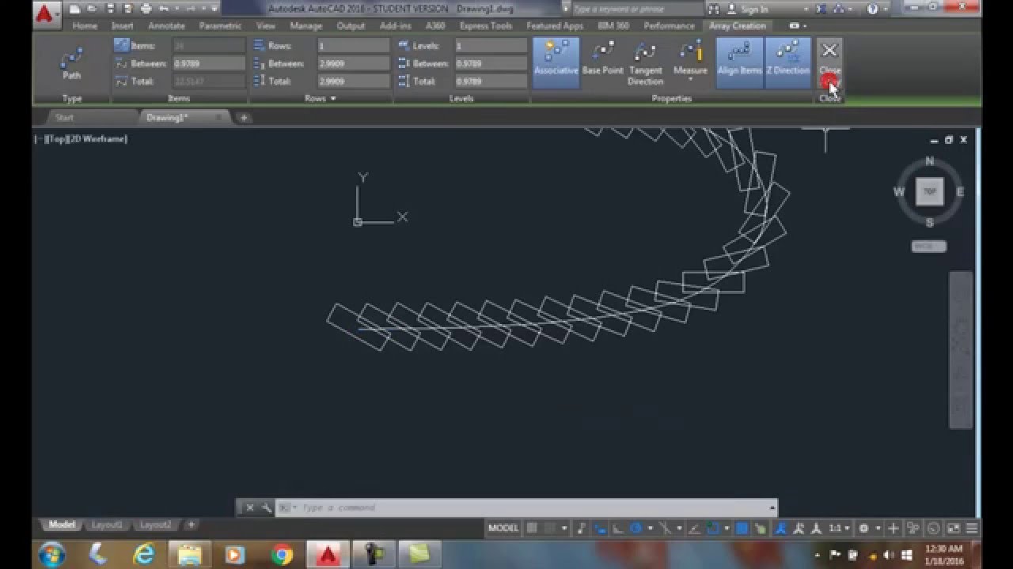This screenshot has height=569, width=1013.
Task: Select the Base Point tool
Action: tap(602, 59)
